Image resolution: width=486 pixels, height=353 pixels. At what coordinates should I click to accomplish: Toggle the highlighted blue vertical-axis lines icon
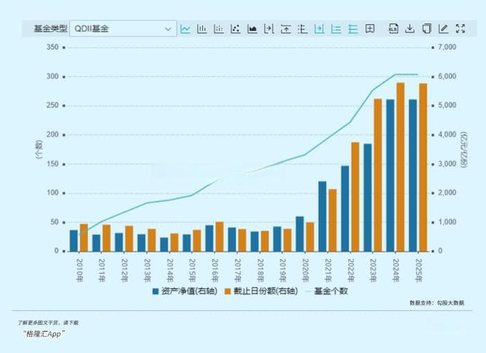coord(336,29)
